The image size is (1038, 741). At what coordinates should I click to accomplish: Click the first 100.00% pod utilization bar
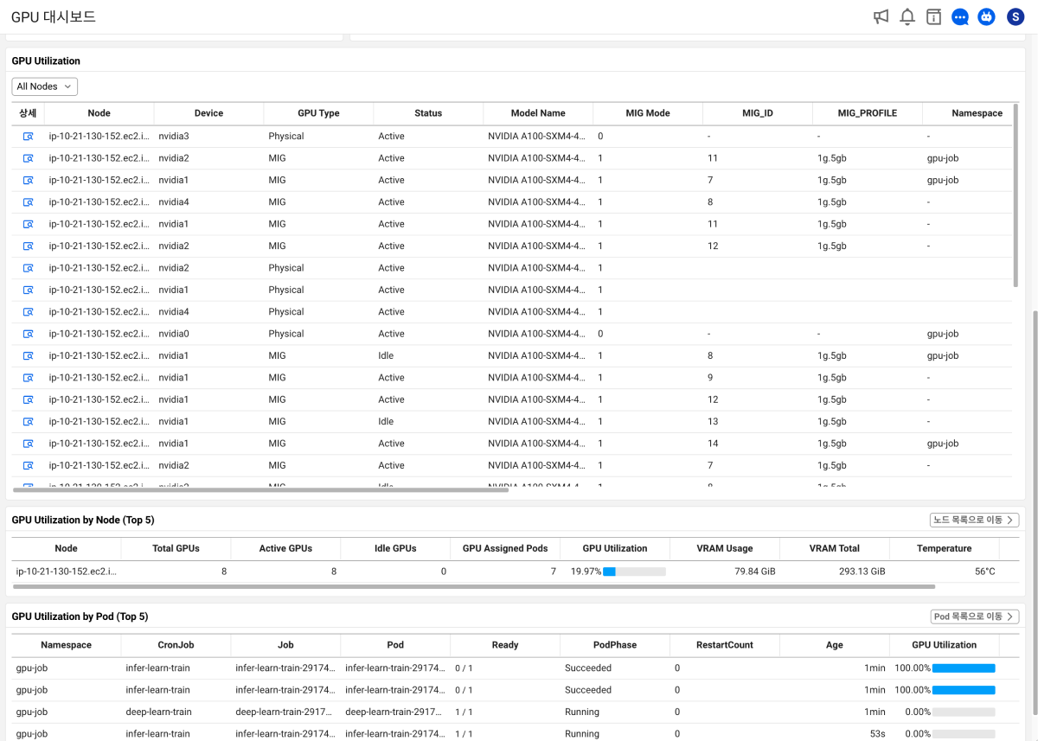[964, 668]
